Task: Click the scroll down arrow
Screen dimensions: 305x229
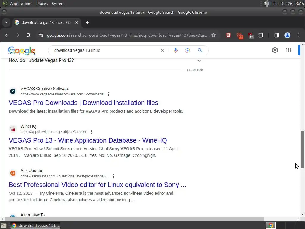Action: [302, 215]
